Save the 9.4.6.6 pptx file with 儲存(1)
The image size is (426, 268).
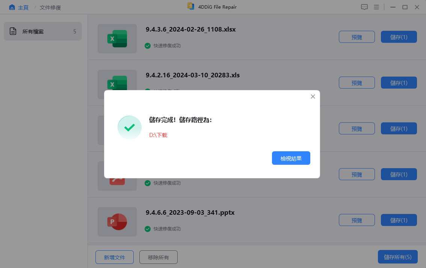click(x=399, y=220)
